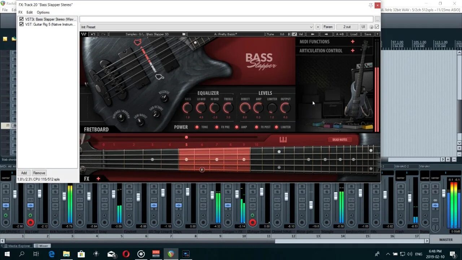Click the fretboard position slider handle

coord(186,137)
